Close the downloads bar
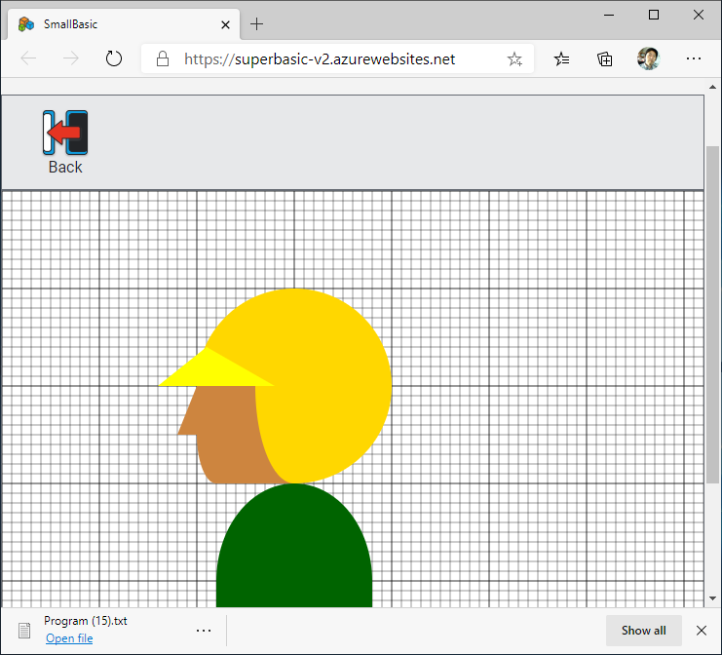The height and width of the screenshot is (655, 722). click(x=702, y=630)
